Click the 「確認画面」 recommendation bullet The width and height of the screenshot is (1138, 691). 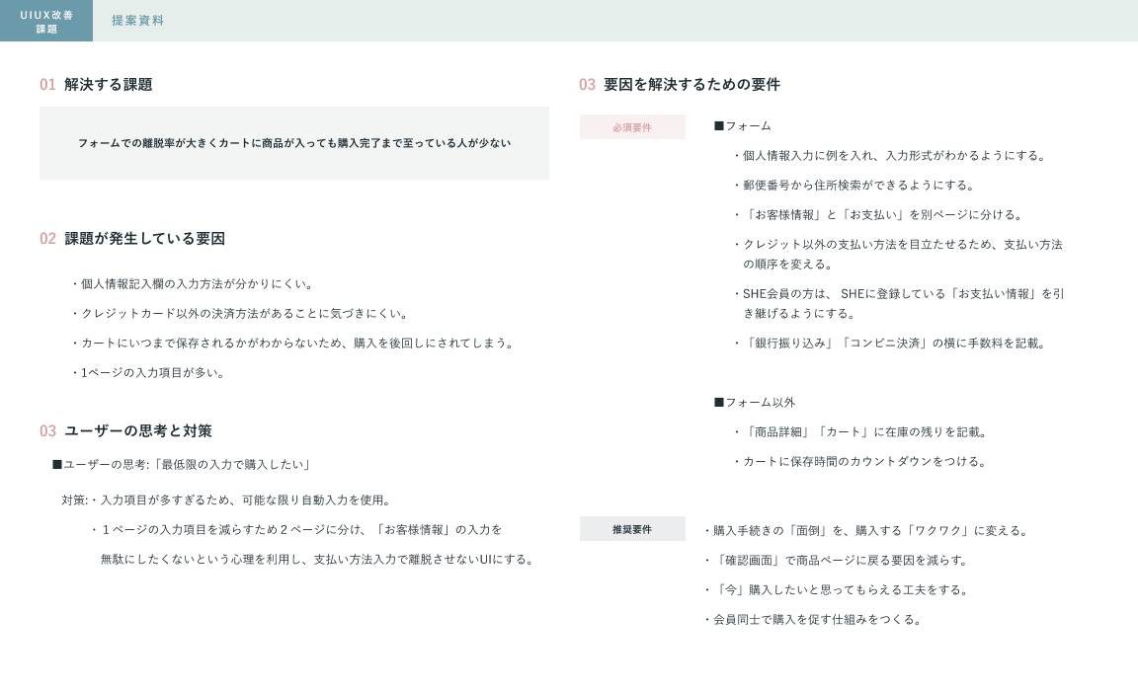tap(836, 561)
